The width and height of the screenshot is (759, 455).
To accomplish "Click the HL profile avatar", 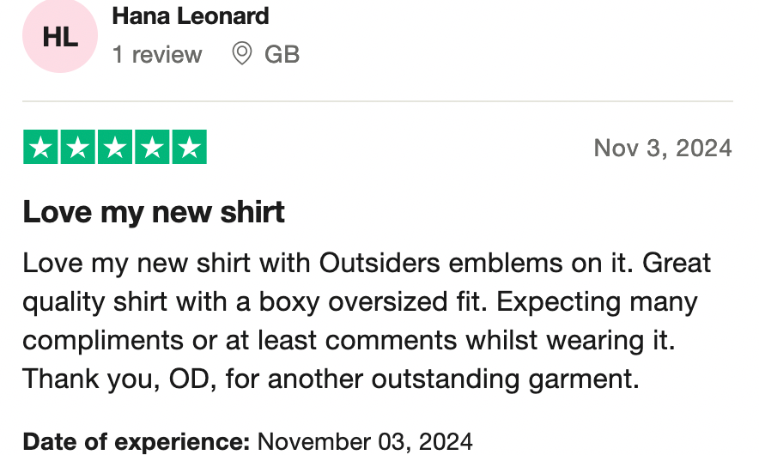I will point(60,38).
